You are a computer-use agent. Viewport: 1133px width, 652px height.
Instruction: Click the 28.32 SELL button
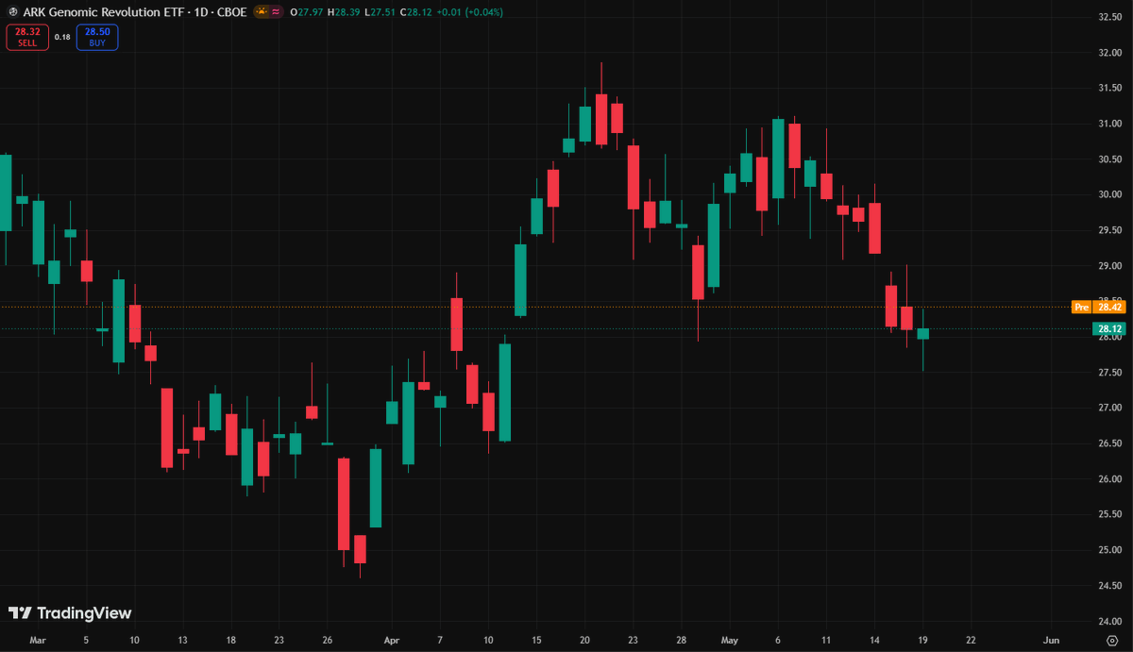27,37
